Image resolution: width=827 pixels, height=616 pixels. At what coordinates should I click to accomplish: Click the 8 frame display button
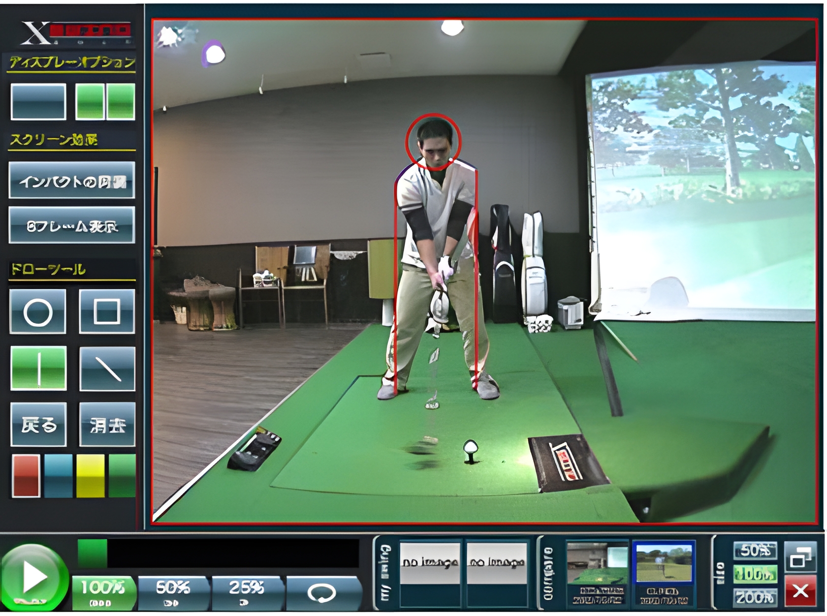tap(72, 225)
